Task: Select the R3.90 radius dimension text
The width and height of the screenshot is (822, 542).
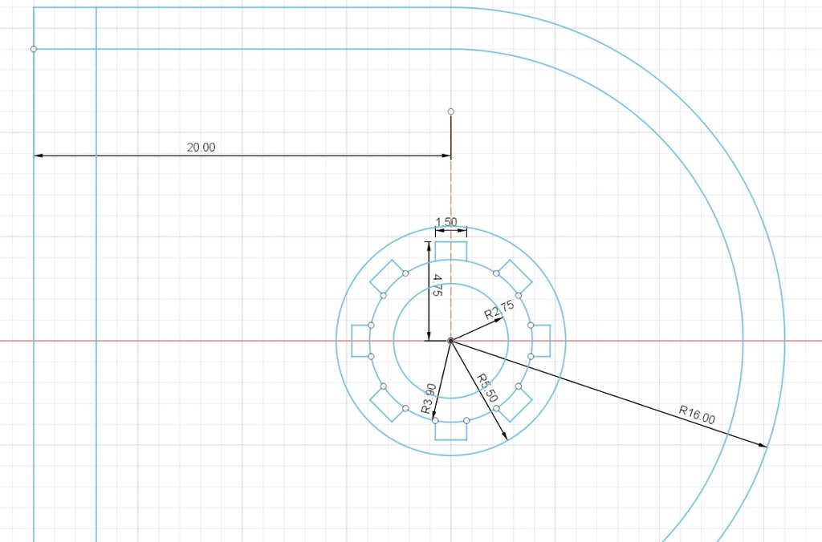Action: pyautogui.click(x=429, y=398)
